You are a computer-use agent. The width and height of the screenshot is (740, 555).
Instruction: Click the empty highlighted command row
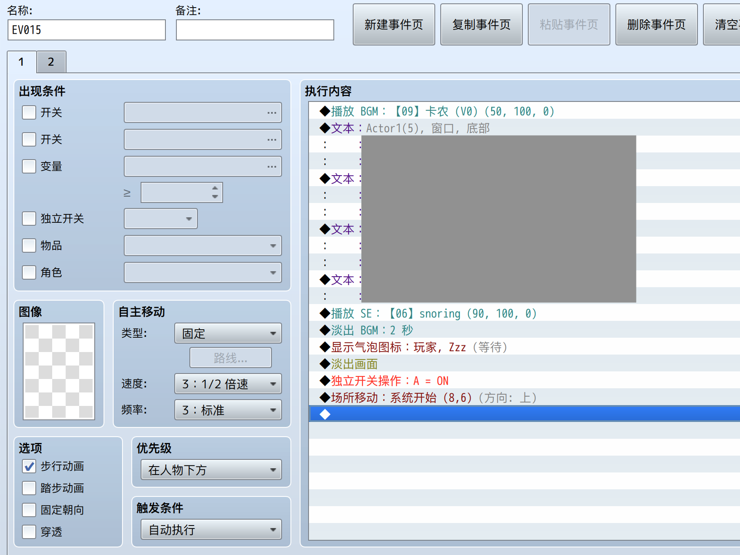(x=524, y=414)
